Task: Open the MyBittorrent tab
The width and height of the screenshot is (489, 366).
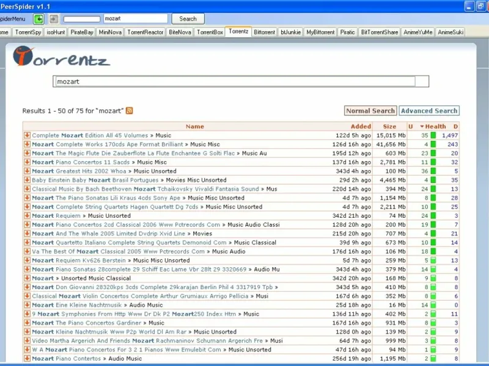Action: pos(320,32)
